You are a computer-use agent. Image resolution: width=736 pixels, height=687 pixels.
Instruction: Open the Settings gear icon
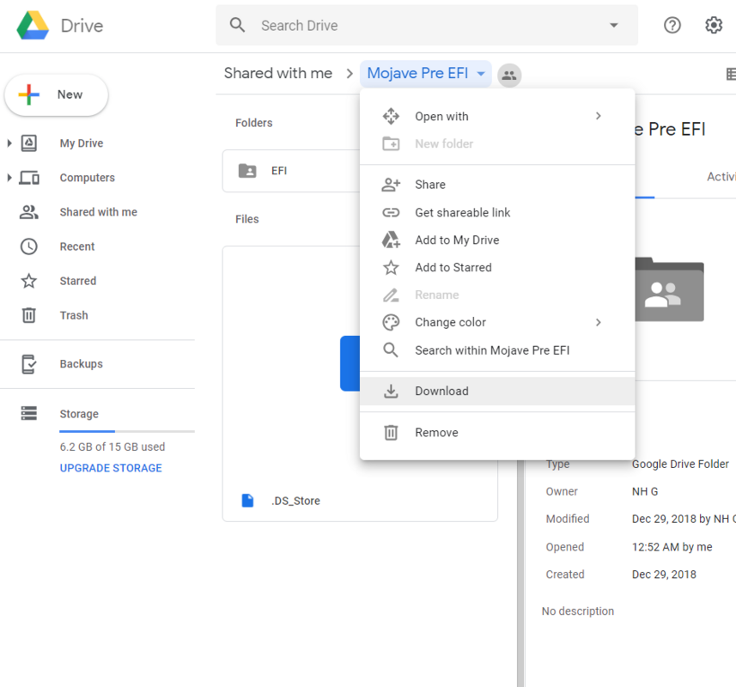[x=714, y=26]
